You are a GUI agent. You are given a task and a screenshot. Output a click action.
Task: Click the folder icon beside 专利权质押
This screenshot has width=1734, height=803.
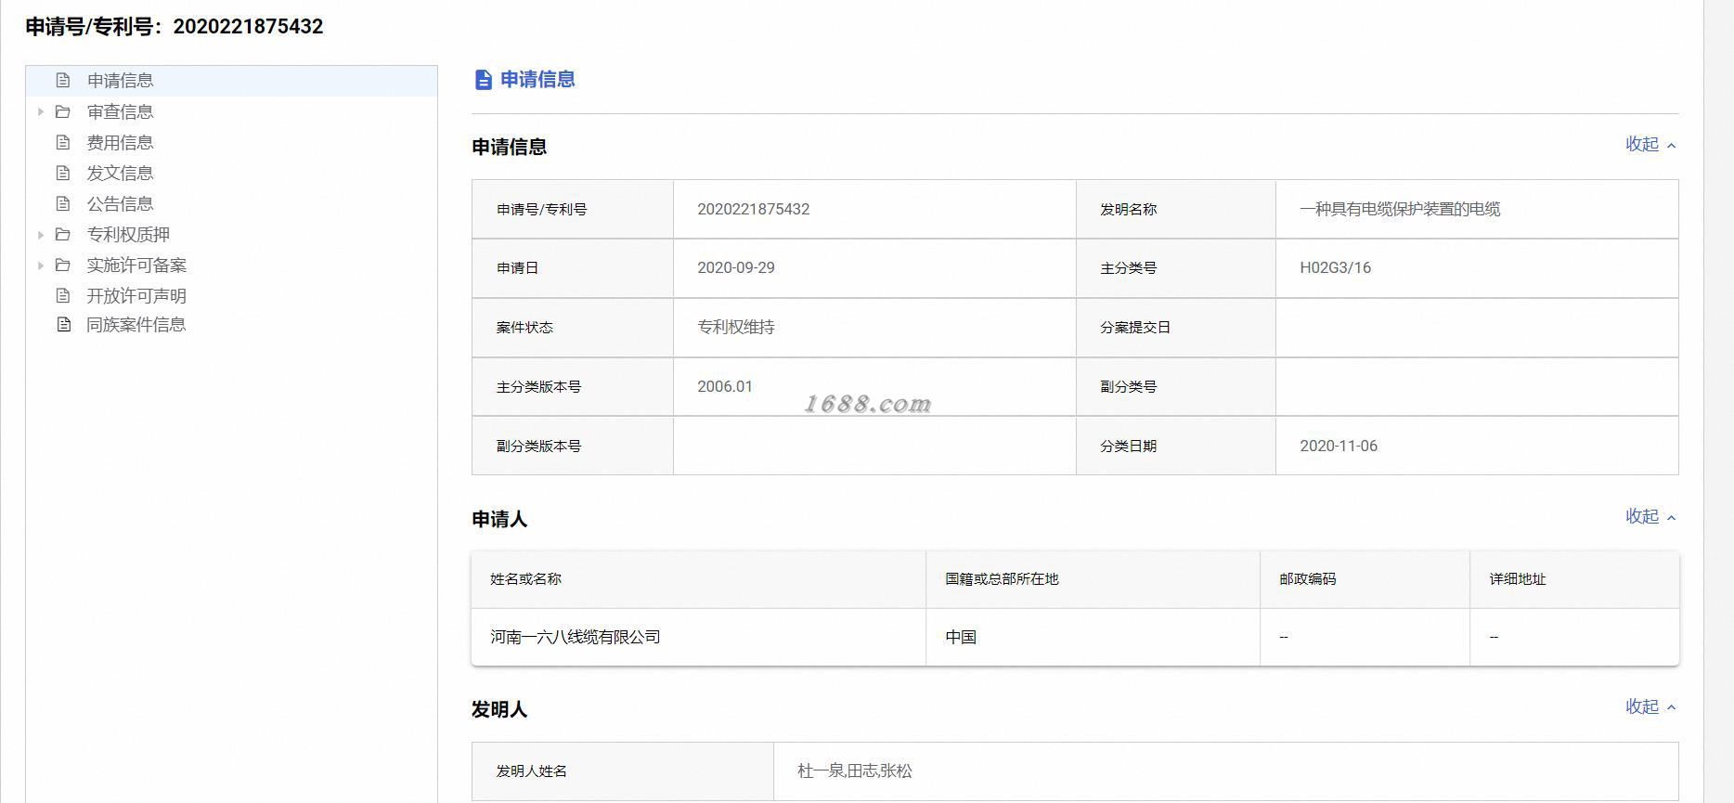63,234
